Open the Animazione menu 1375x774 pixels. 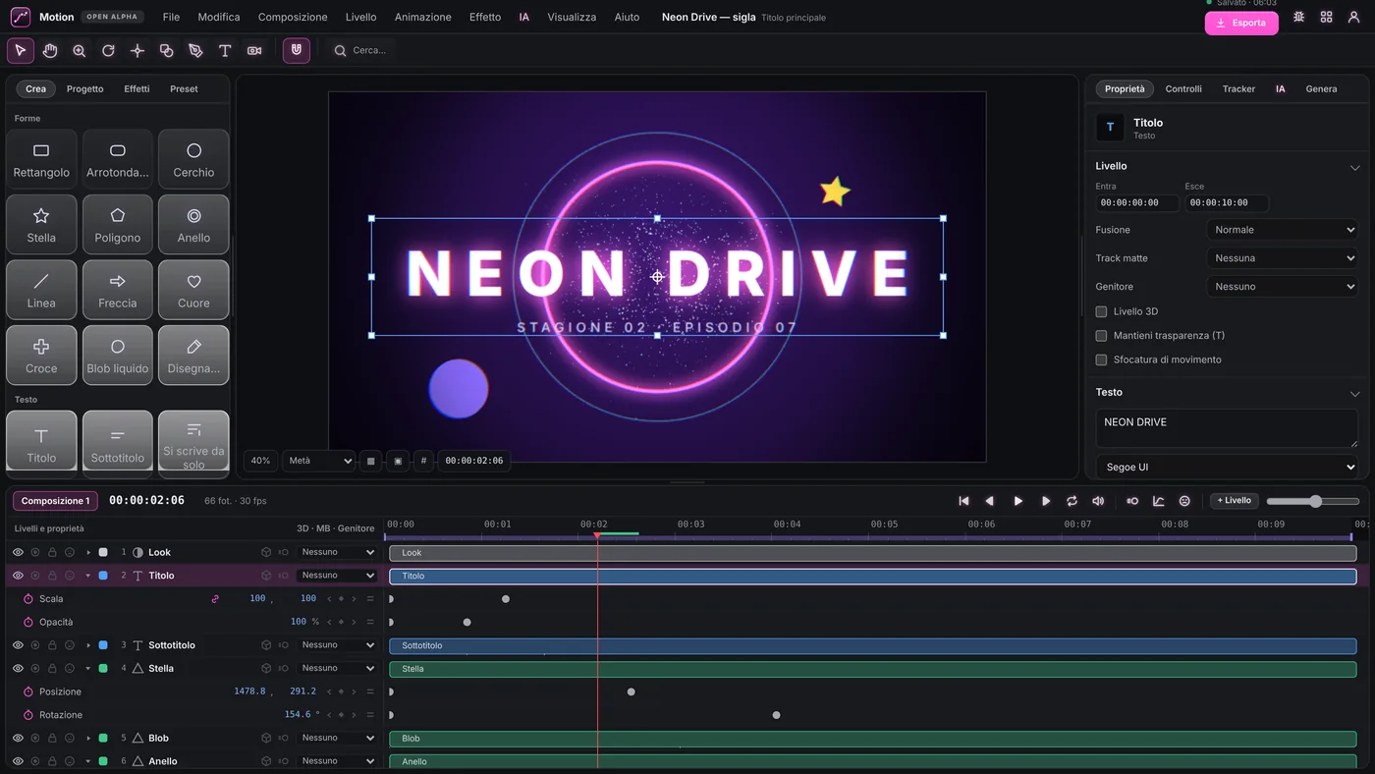[422, 18]
